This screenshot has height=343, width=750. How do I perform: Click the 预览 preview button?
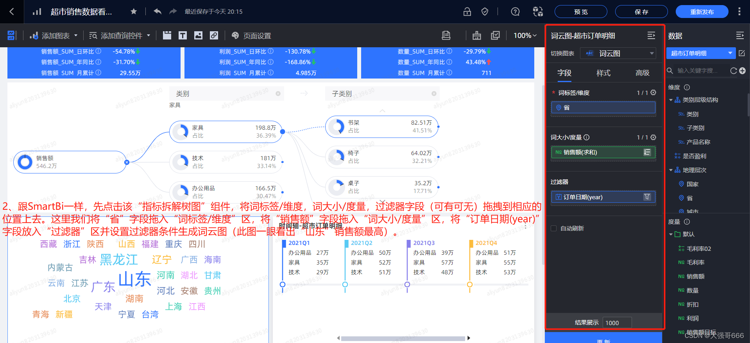[x=581, y=12]
